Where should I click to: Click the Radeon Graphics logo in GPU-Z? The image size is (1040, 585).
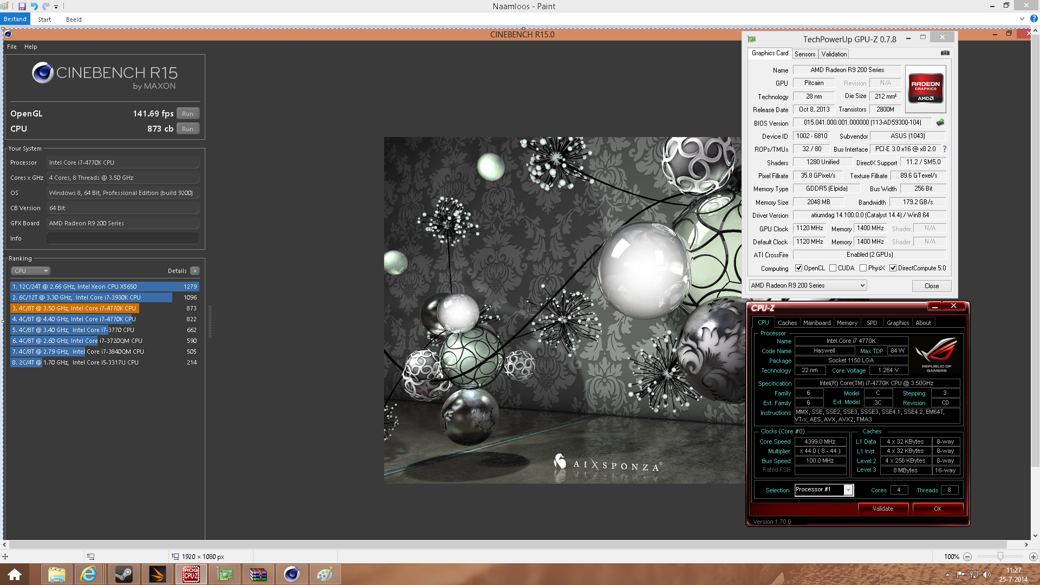point(926,88)
